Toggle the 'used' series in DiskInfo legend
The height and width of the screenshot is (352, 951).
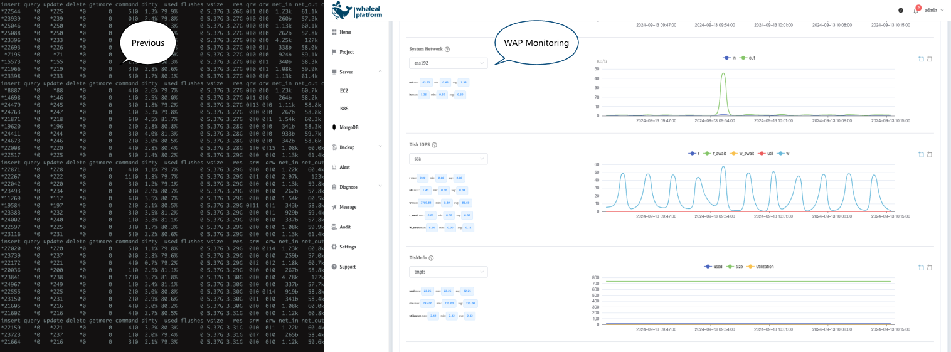pyautogui.click(x=714, y=267)
